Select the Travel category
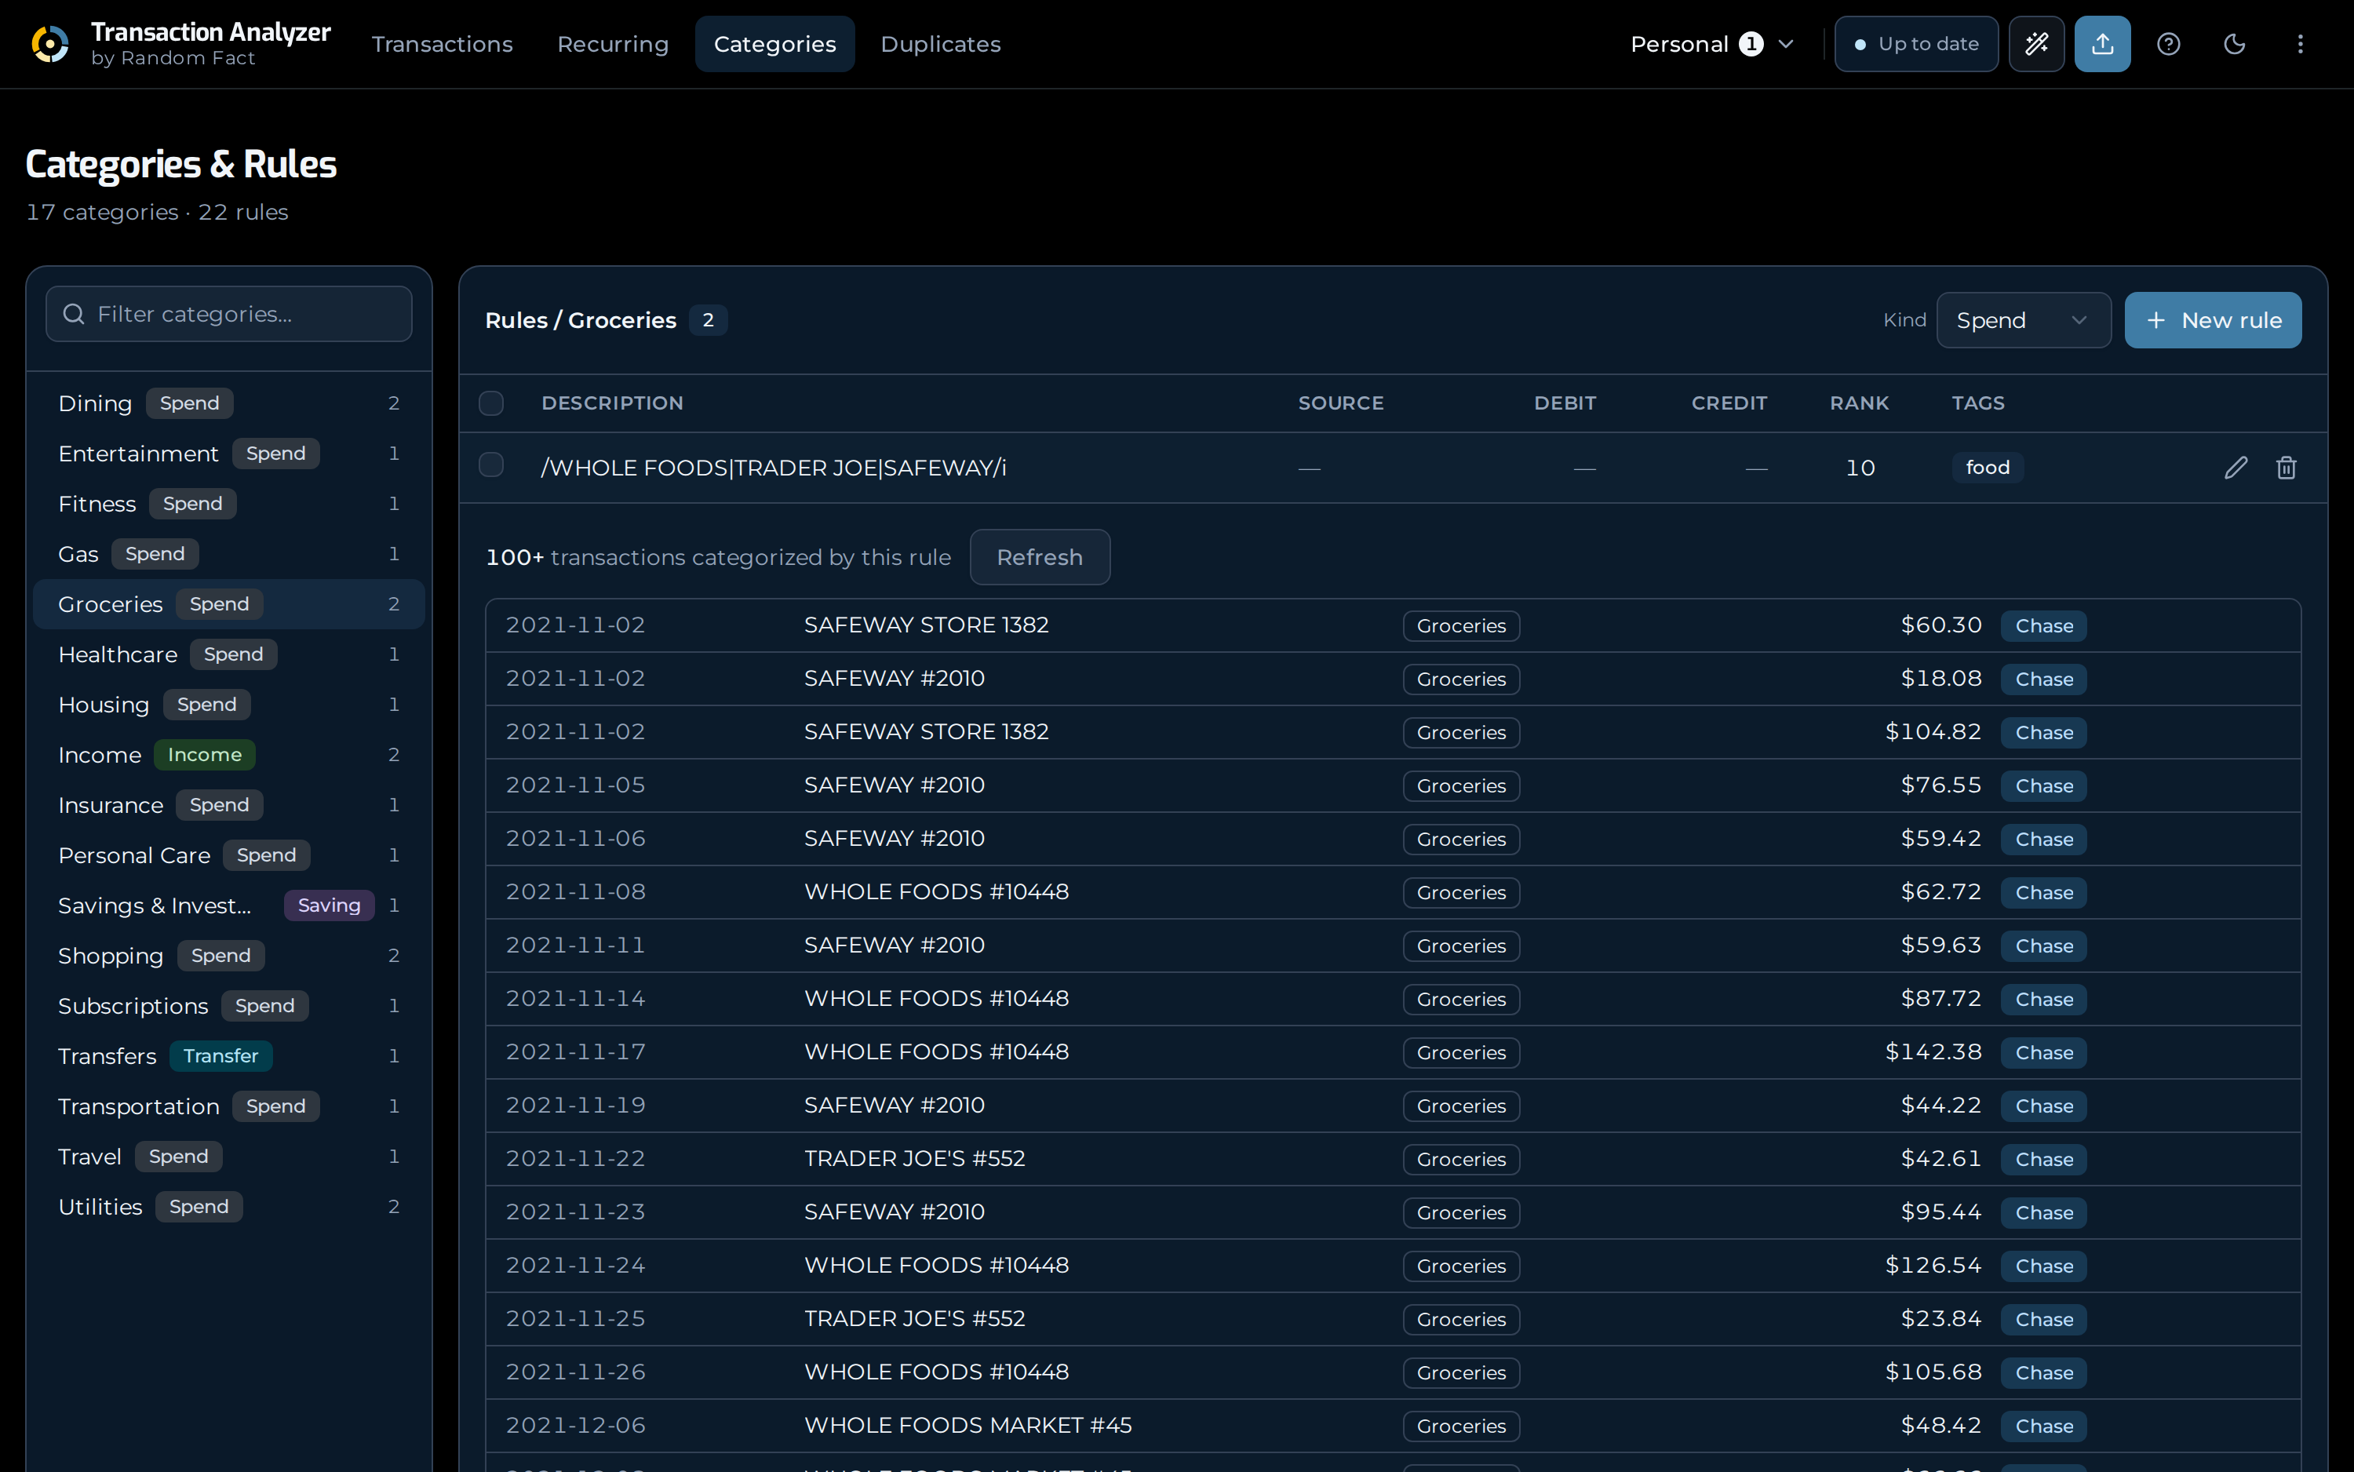This screenshot has height=1472, width=2354. (x=229, y=1157)
